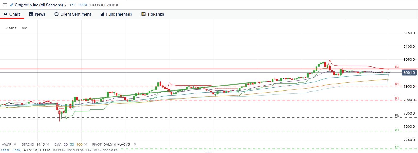Open the 3 Mins timeframe selector
The image size is (418, 153).
click(11, 28)
